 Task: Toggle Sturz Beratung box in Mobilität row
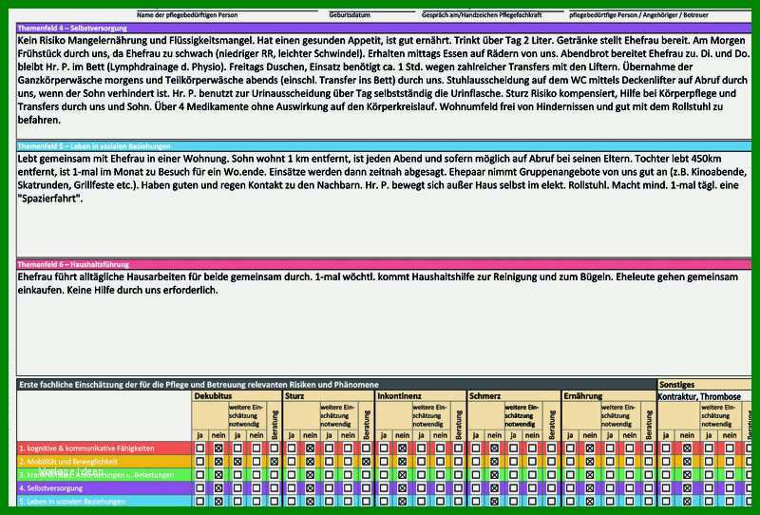(367, 462)
